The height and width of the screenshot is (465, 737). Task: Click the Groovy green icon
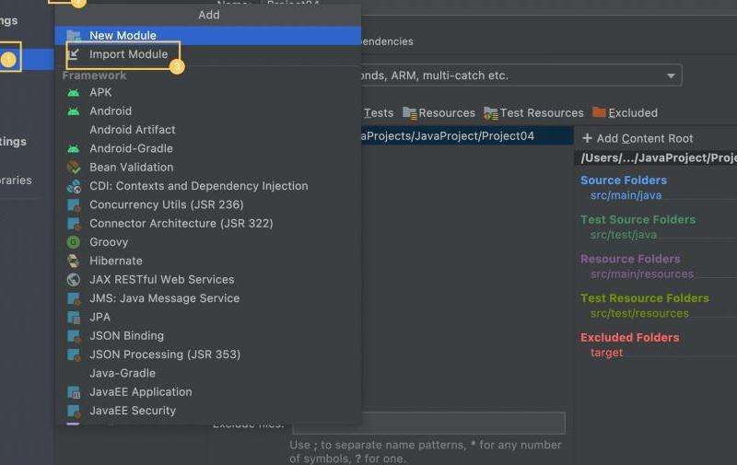74,242
